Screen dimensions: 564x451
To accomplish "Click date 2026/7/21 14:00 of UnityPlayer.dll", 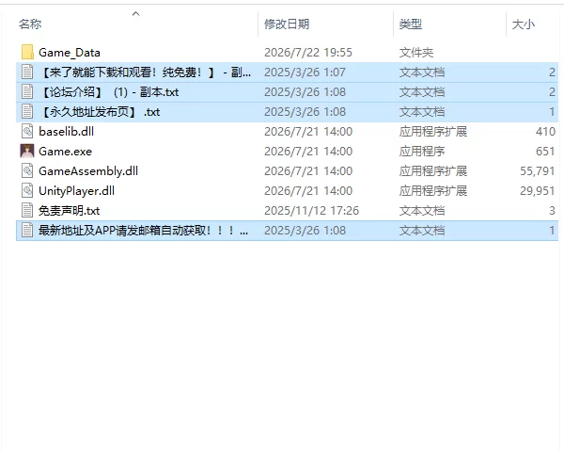I will click(308, 191).
